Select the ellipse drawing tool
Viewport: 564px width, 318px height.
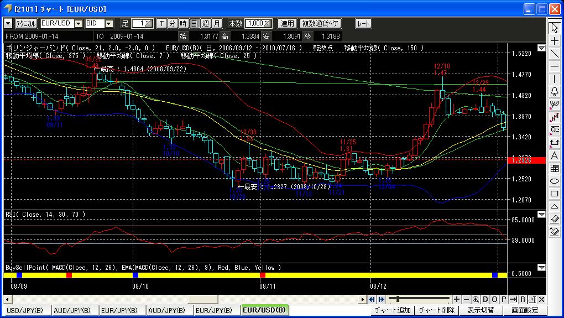pos(554,181)
